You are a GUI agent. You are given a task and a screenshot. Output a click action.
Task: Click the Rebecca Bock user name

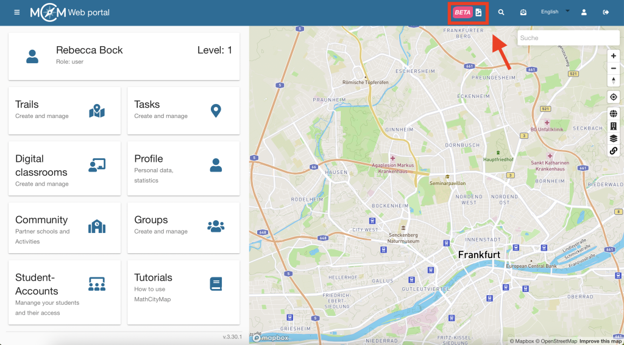(x=89, y=50)
